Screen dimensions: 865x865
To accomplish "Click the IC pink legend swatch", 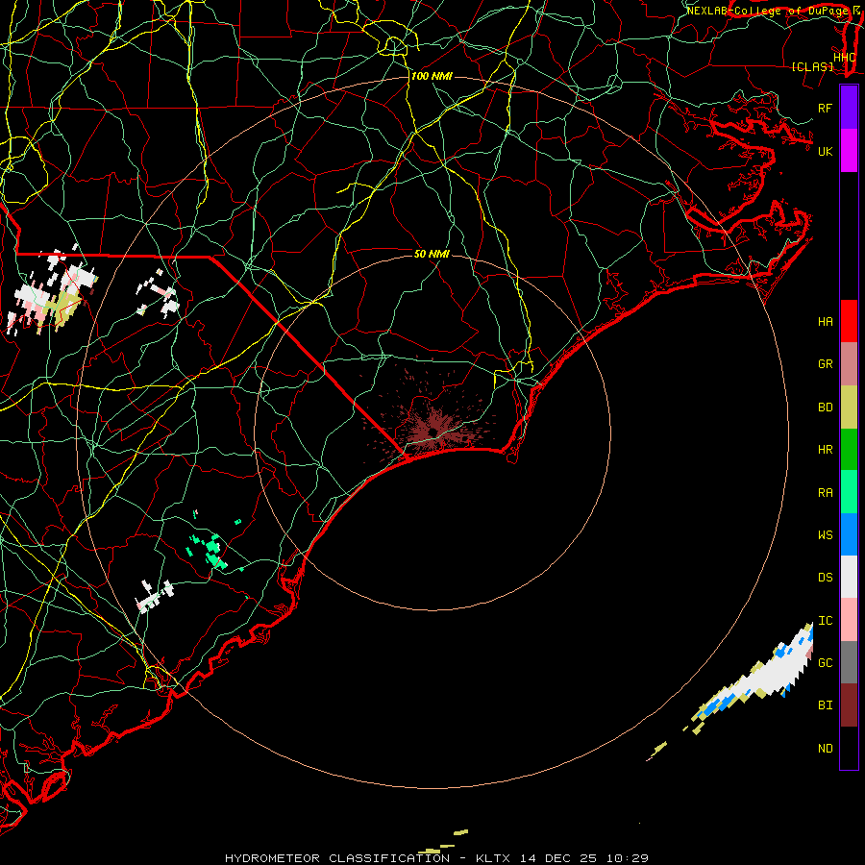I will [x=849, y=620].
